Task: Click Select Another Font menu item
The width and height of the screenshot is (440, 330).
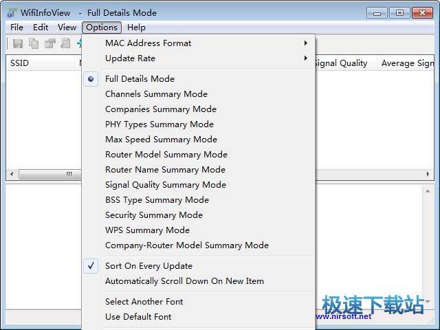Action: click(199, 302)
